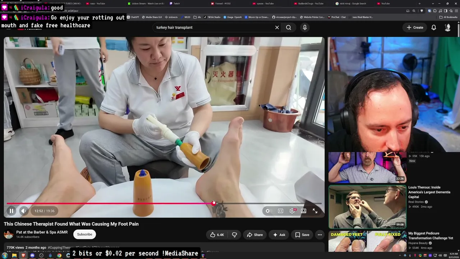Screen dimensions: 460x259
Task: Open the Share dialog for the video
Action: (x=255, y=235)
